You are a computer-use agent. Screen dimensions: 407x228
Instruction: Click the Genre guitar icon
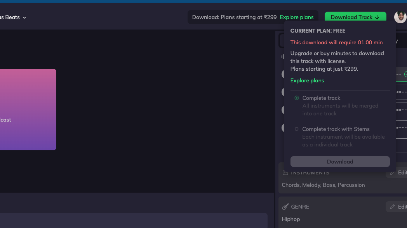[285, 207]
